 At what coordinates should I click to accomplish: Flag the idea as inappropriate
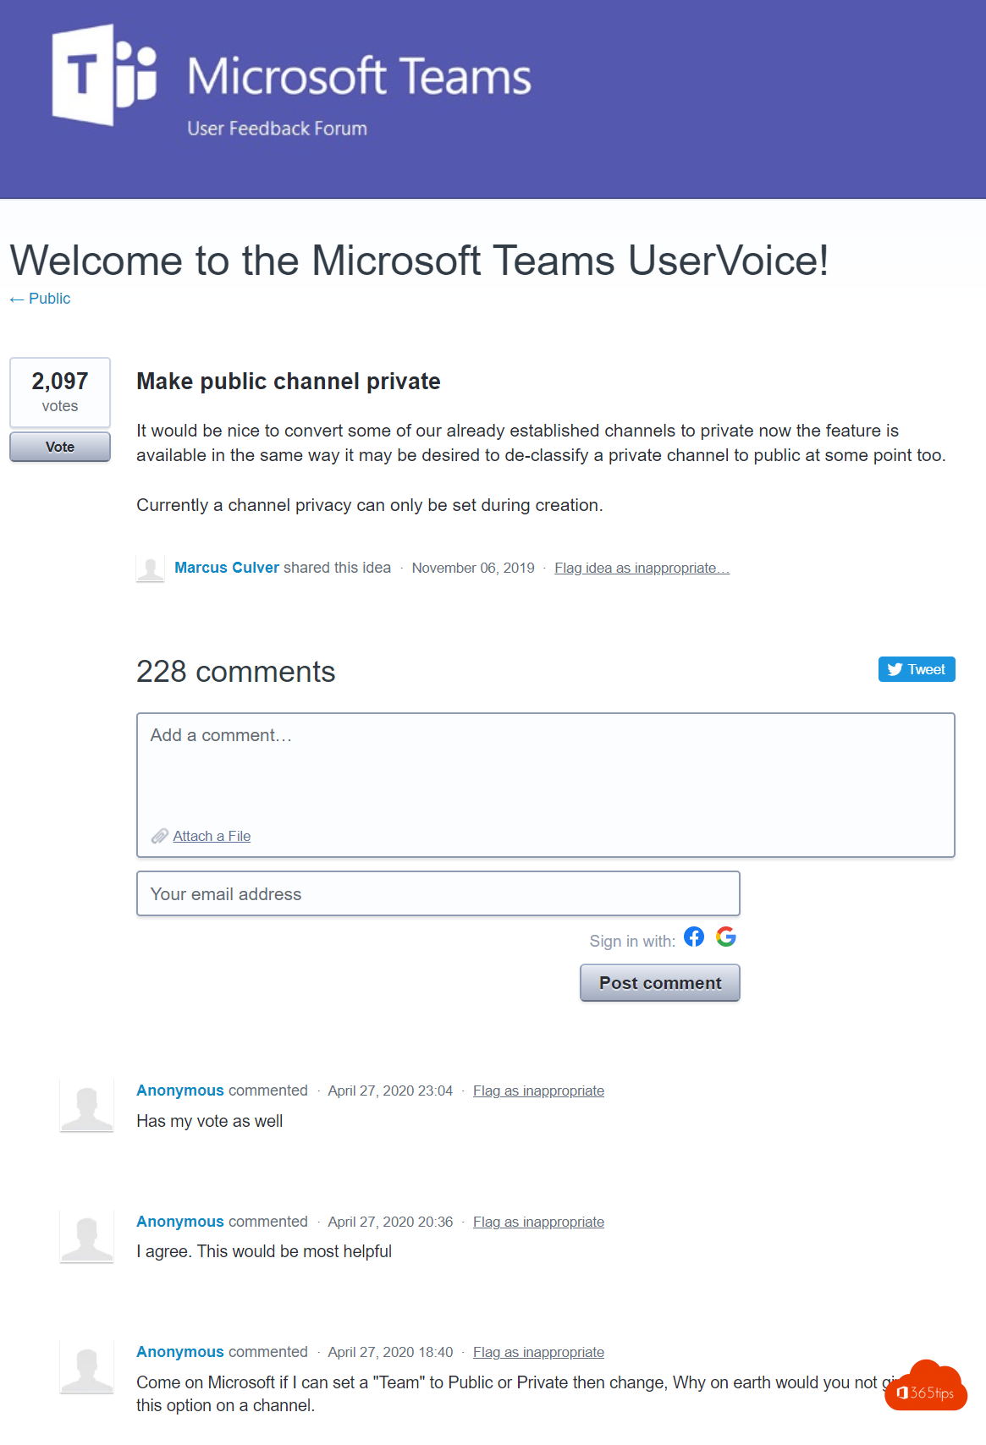point(642,568)
